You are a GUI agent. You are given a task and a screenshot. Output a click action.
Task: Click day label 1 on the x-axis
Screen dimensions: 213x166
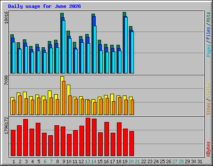tap(14, 161)
